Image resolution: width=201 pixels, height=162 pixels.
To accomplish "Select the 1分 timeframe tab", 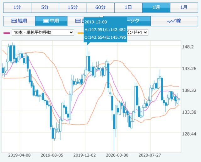I will tap(17, 7).
